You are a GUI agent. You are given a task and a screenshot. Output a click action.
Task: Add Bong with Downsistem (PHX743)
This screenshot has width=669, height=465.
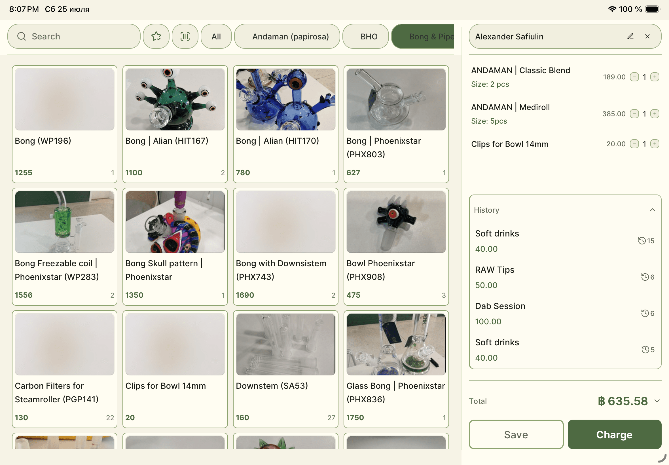[x=286, y=247]
